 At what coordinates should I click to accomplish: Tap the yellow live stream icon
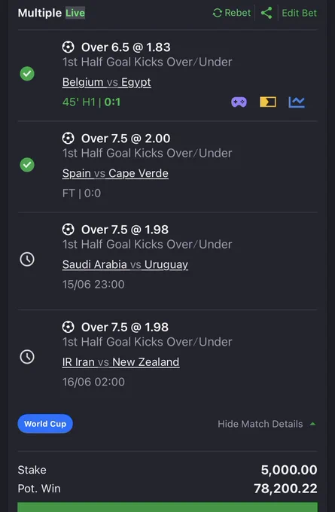pyautogui.click(x=268, y=102)
